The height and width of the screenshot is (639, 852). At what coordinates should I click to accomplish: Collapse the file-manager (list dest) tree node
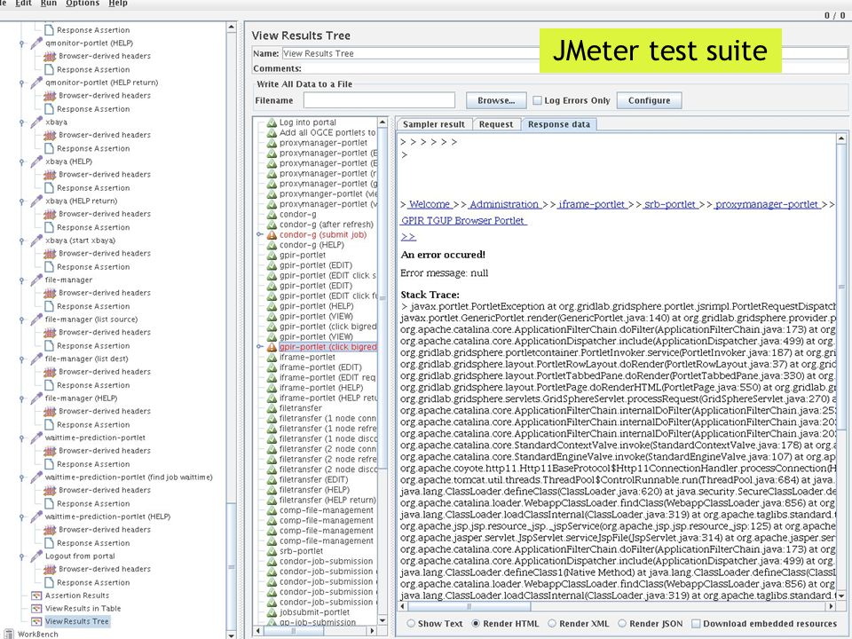[21, 359]
